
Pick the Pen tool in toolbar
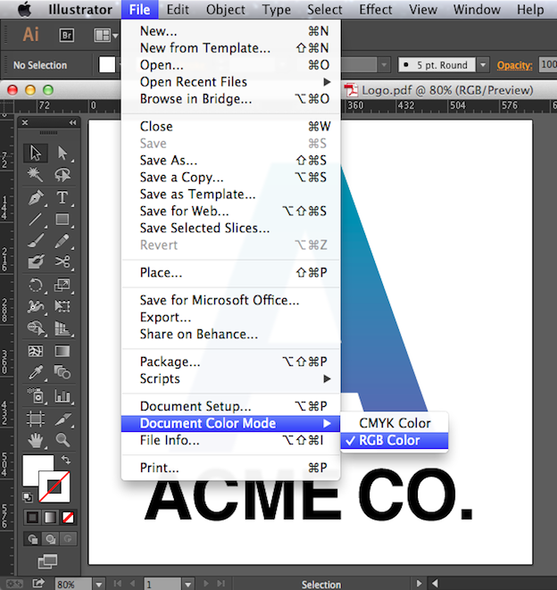[x=36, y=197]
